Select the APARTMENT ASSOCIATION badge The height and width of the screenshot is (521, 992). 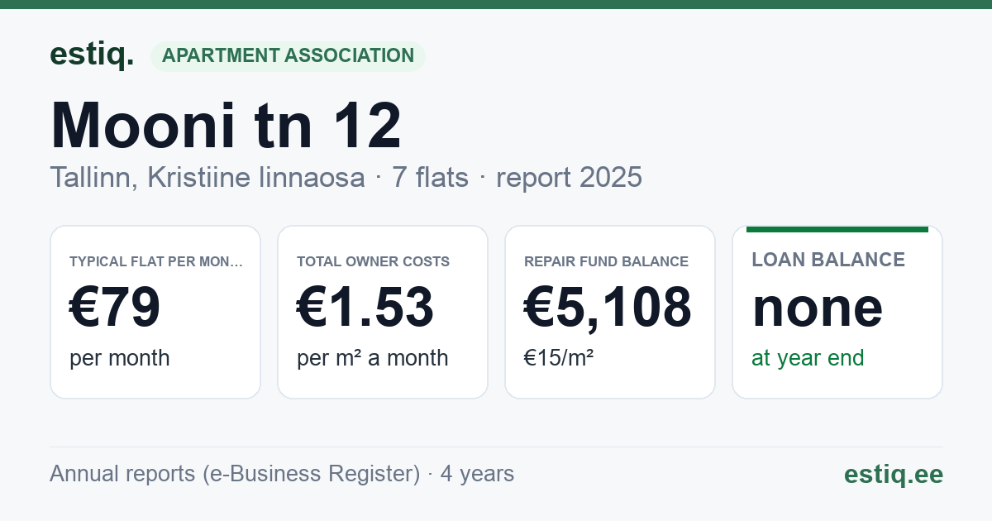click(x=288, y=55)
